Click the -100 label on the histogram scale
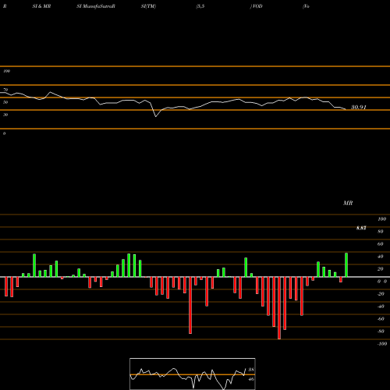The height and width of the screenshot is (390, 390). (x=382, y=344)
